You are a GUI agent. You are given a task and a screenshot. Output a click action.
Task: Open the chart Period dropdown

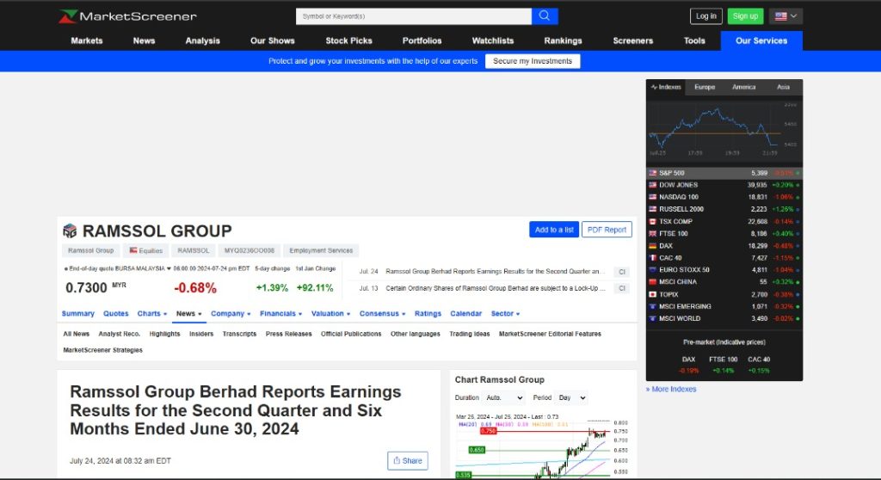click(x=571, y=398)
